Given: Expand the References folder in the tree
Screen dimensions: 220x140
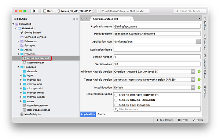Looking at the screenshot, I should point(18,41).
